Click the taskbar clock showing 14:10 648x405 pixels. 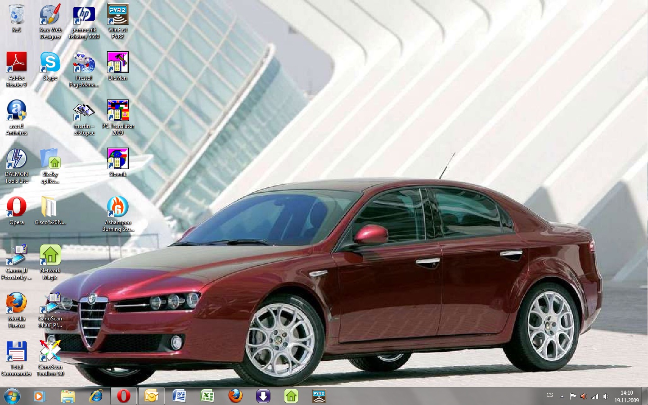pos(626,396)
